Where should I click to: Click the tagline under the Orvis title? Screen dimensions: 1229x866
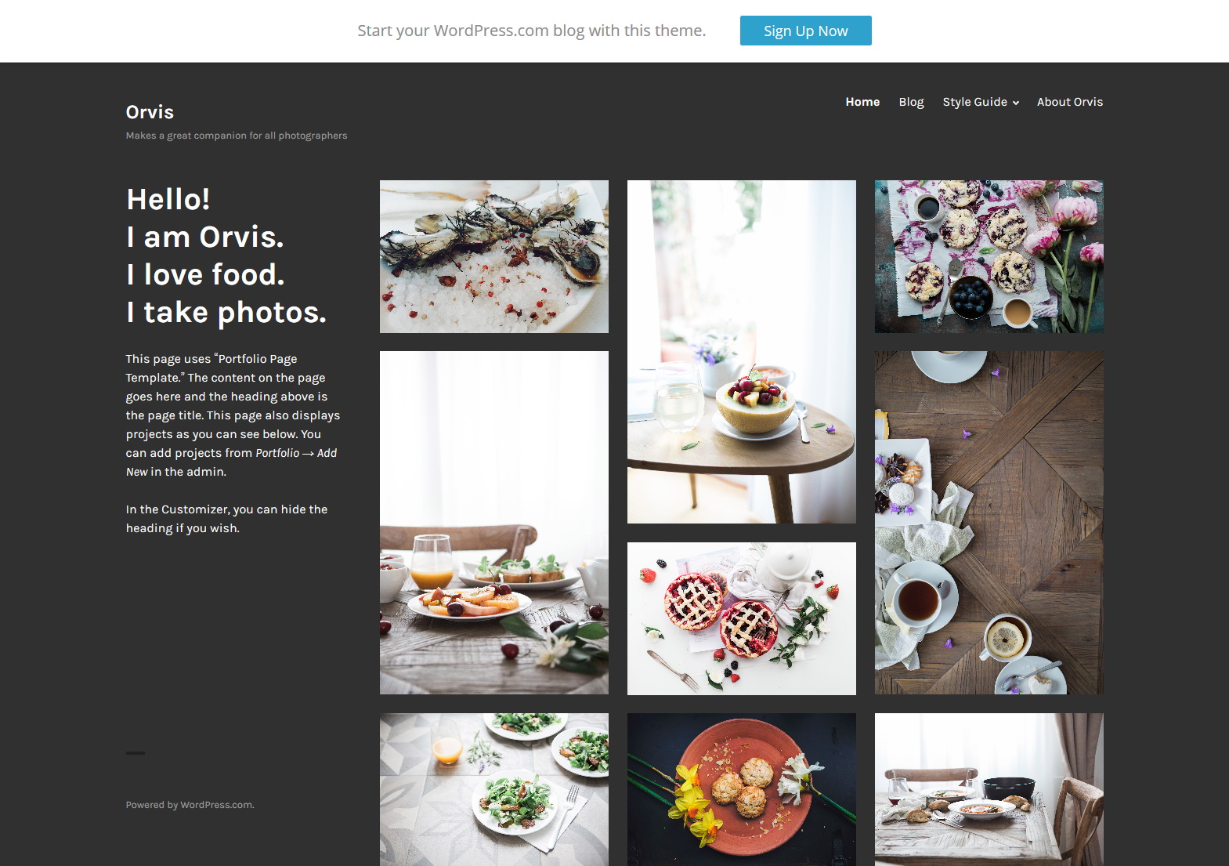pyautogui.click(x=237, y=136)
